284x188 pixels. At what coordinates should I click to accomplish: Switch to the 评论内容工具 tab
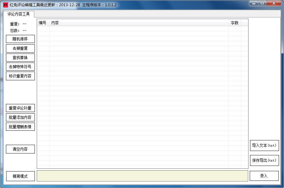(18, 14)
